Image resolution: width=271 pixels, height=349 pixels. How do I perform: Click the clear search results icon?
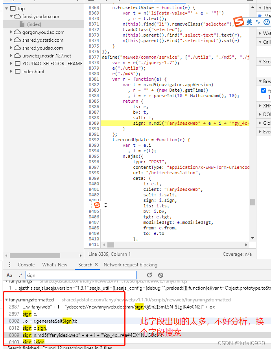pyautogui.click(x=160, y=275)
